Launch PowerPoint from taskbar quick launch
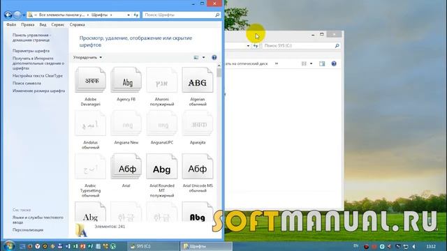Image resolution: width=447 pixels, height=251 pixels. tap(82, 246)
